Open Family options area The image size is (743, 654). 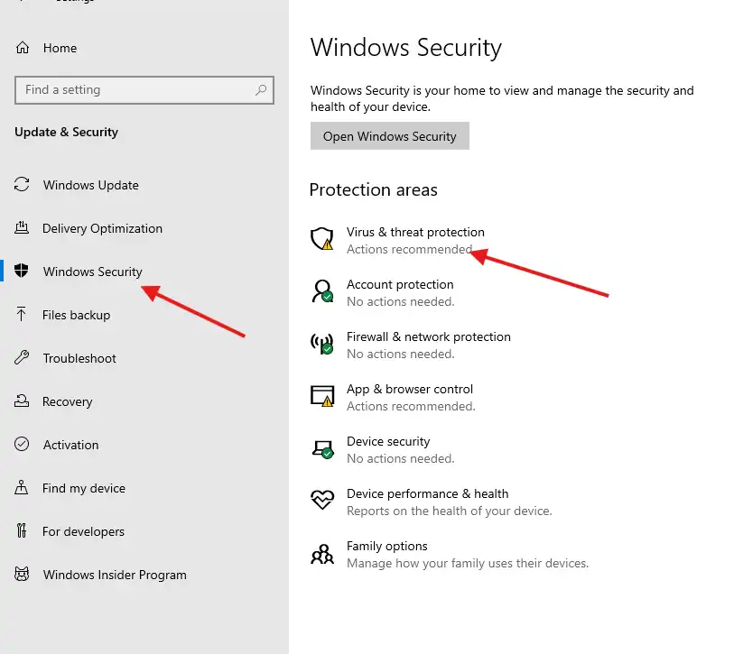[x=386, y=546]
